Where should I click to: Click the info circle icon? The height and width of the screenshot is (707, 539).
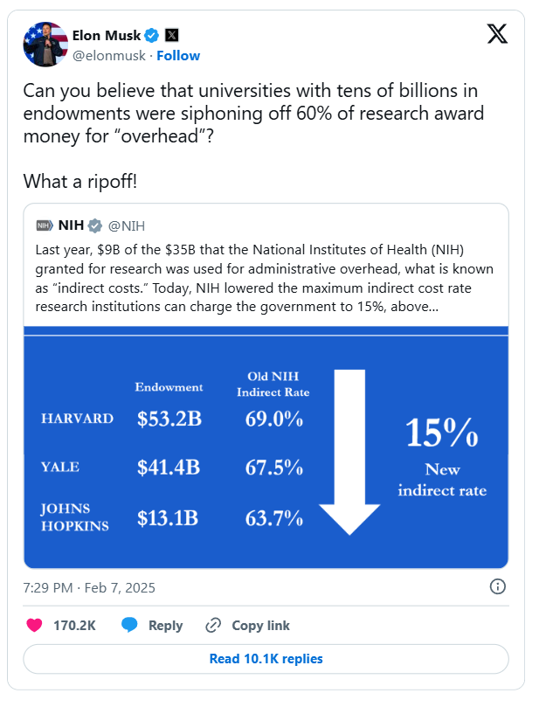click(x=498, y=586)
